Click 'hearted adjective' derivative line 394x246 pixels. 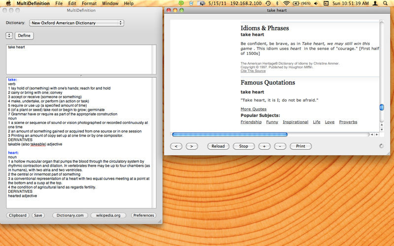click(x=22, y=196)
